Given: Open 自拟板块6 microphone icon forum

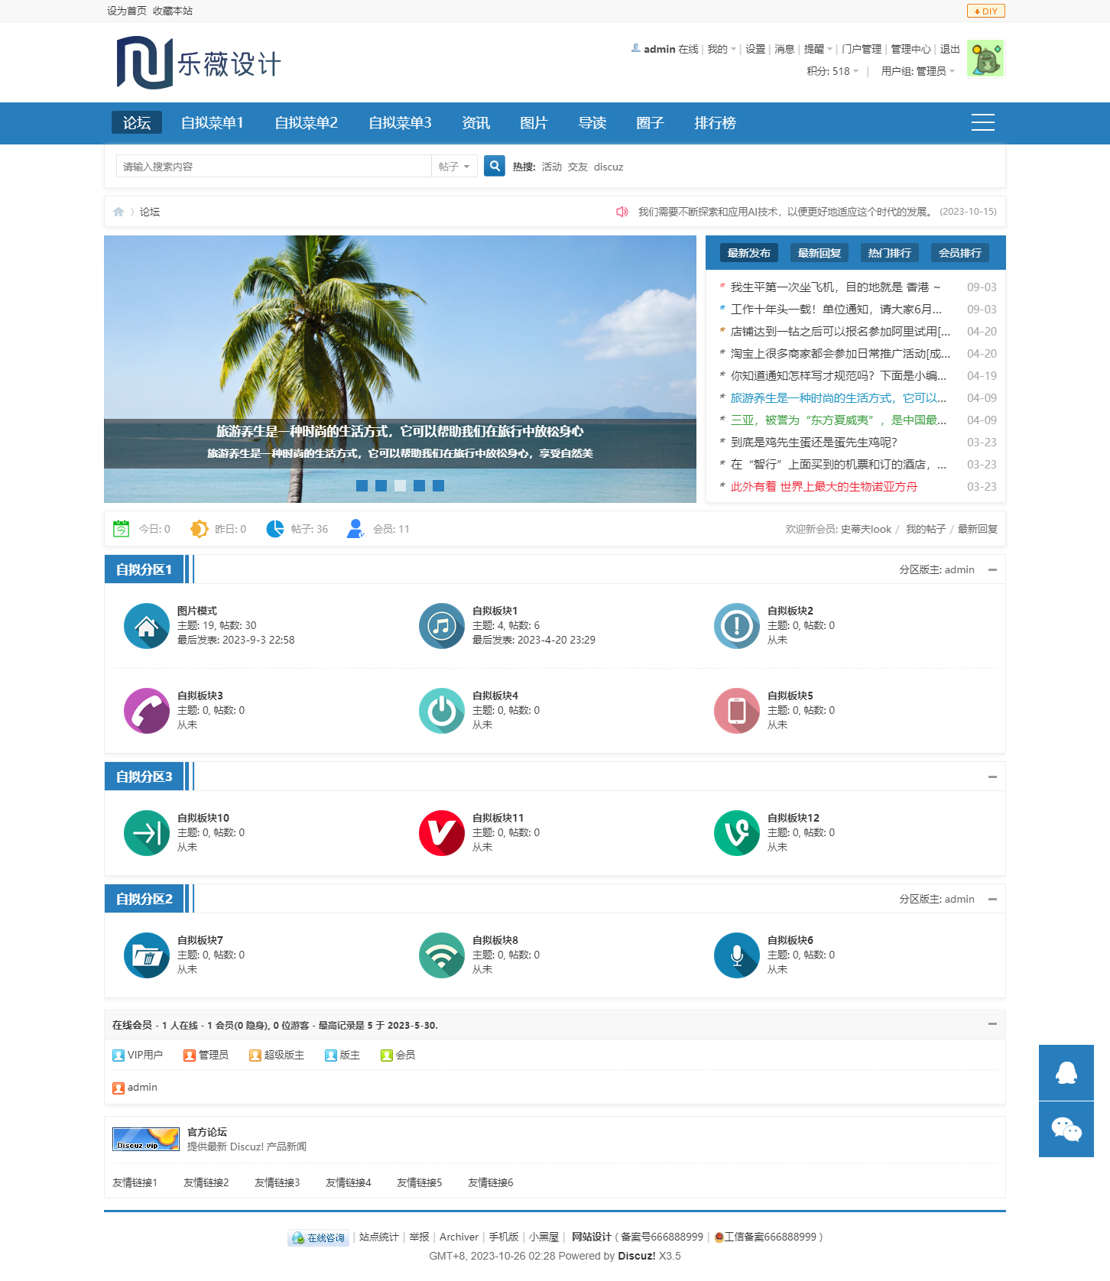Looking at the screenshot, I should point(736,955).
